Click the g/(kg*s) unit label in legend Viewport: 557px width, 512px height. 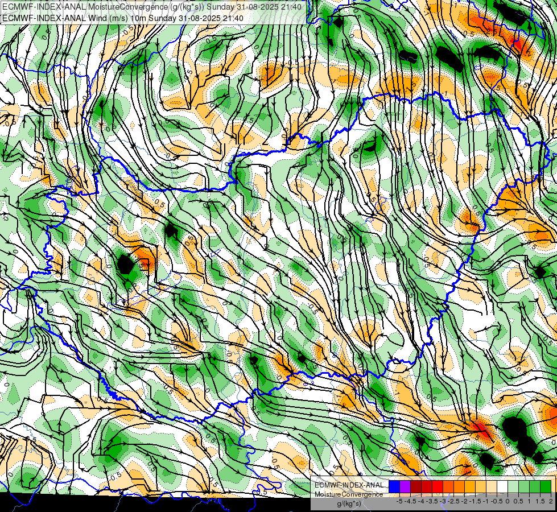click(349, 503)
